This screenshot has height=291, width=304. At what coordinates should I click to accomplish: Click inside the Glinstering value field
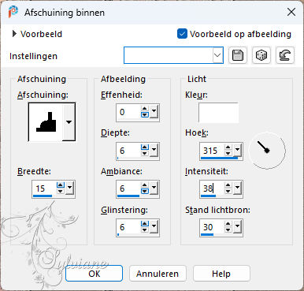click(129, 227)
